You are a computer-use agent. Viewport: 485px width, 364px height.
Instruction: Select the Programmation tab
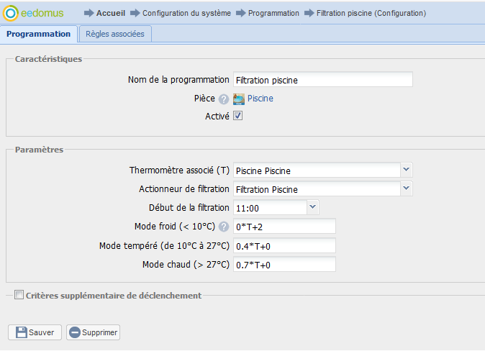point(38,34)
